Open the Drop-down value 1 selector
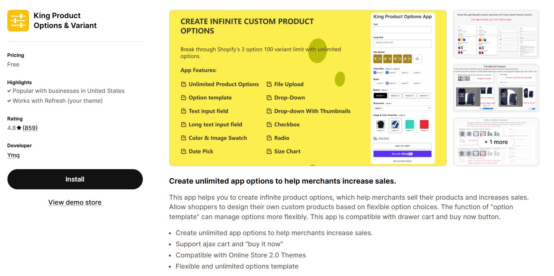 (x=402, y=108)
